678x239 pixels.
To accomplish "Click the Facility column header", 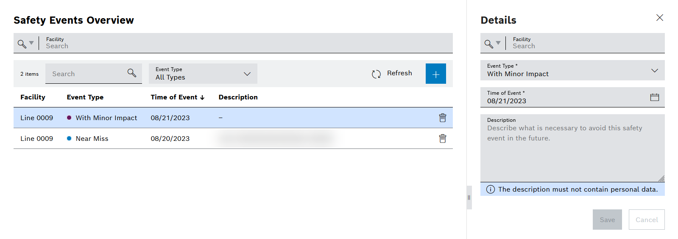I will pos(33,97).
